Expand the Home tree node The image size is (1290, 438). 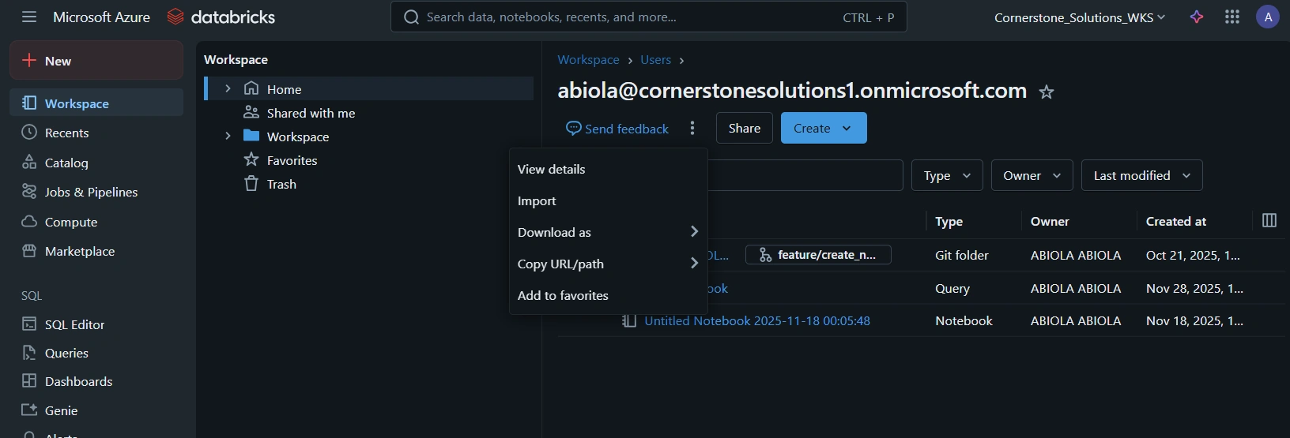[228, 88]
